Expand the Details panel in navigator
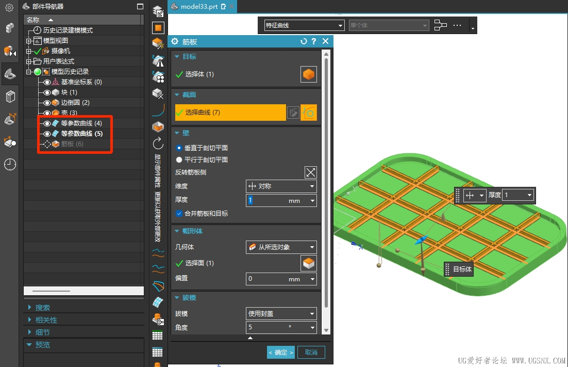 (x=30, y=332)
